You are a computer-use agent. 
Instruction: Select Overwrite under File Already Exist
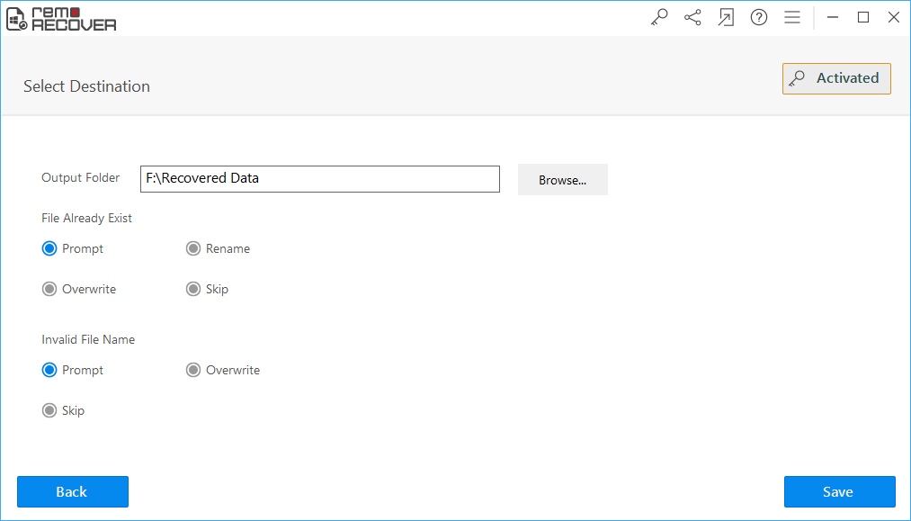click(49, 289)
